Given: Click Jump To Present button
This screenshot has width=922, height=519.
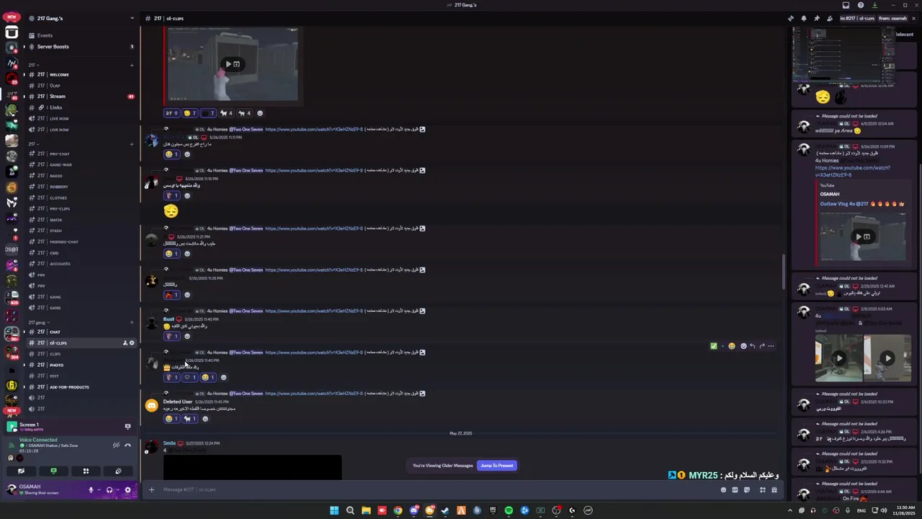Looking at the screenshot, I should (x=497, y=466).
